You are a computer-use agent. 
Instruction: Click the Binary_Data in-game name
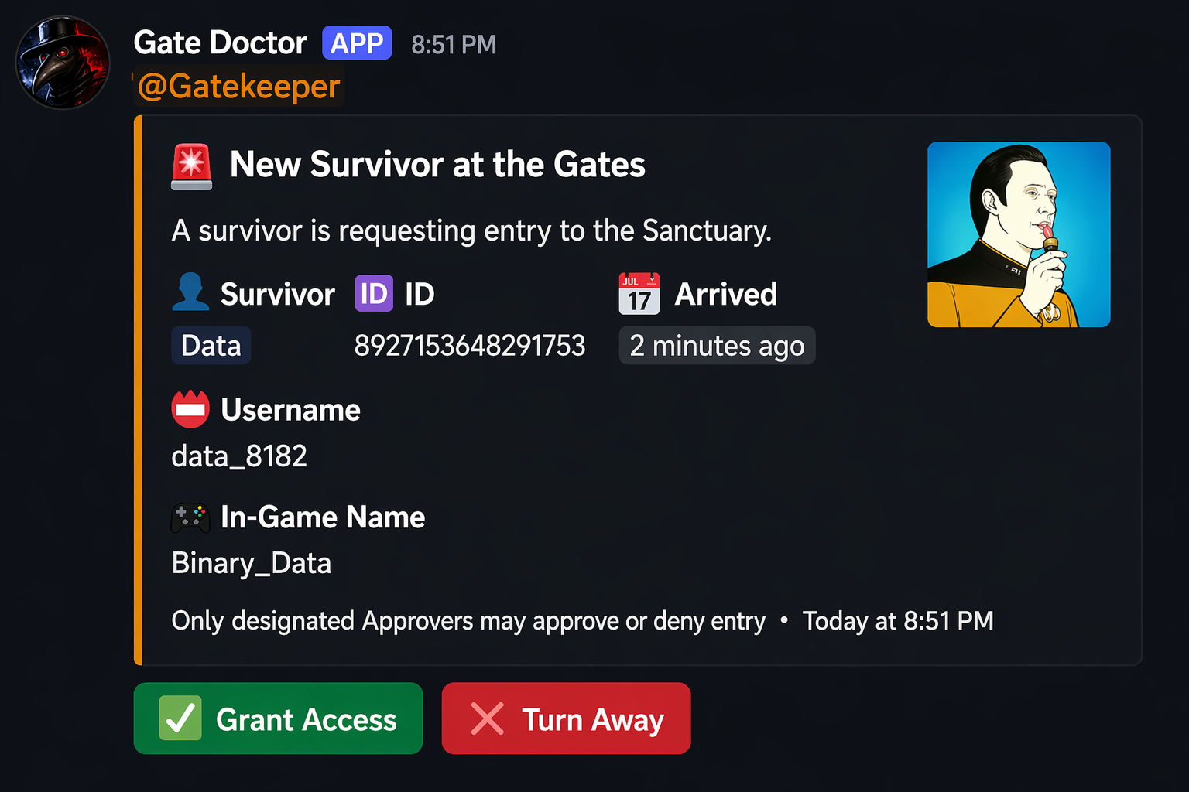coord(251,563)
